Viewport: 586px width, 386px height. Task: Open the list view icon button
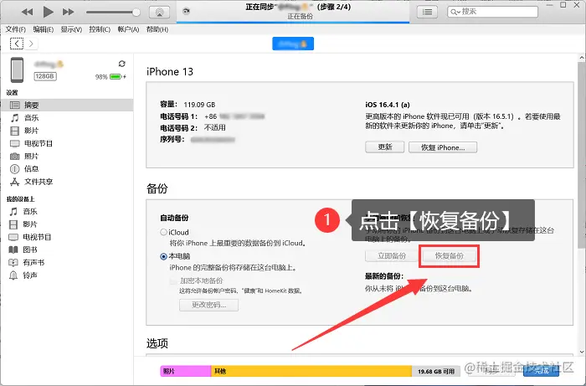point(427,12)
